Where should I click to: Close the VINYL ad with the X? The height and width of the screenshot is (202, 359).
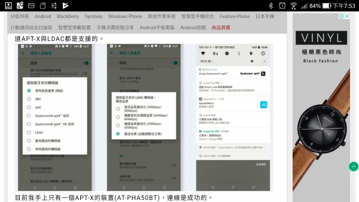347,16
